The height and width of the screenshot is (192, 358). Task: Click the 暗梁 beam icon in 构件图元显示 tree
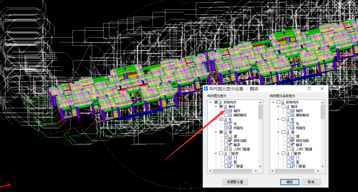[x=230, y=145]
